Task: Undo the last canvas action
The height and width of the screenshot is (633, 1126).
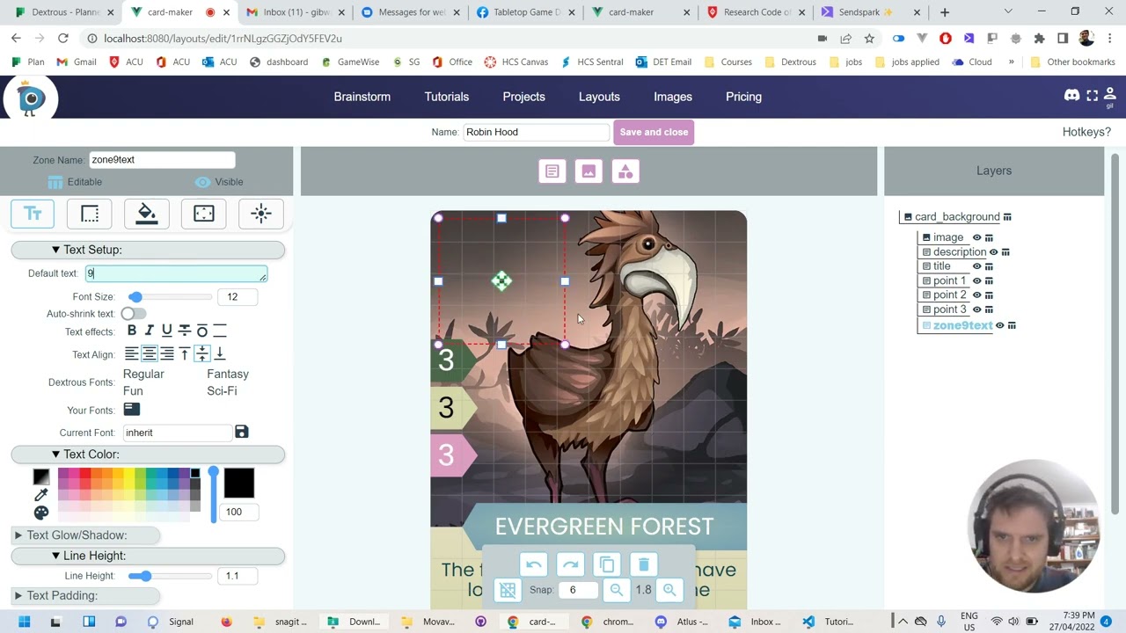Action: pos(533,564)
